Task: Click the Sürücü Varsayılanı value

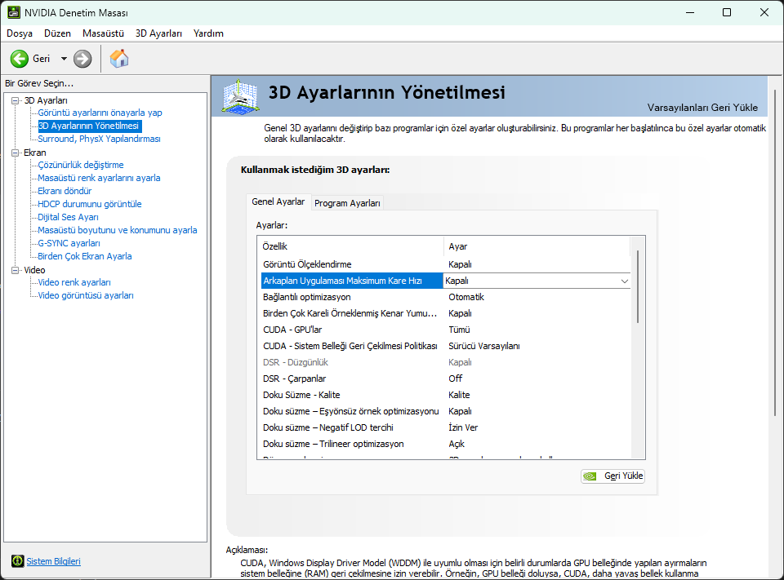Action: point(484,346)
